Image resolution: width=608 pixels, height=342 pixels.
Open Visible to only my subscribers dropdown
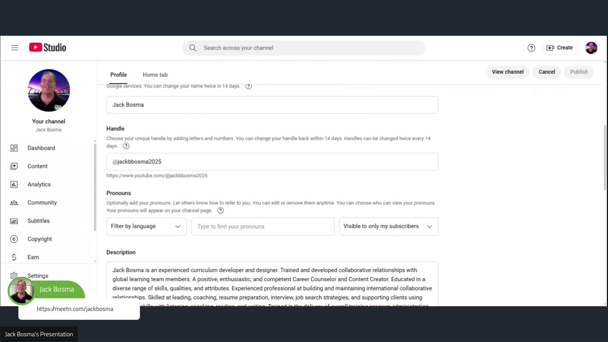(389, 227)
